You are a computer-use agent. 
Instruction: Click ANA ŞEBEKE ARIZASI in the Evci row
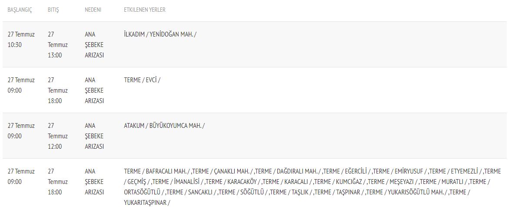point(94,90)
